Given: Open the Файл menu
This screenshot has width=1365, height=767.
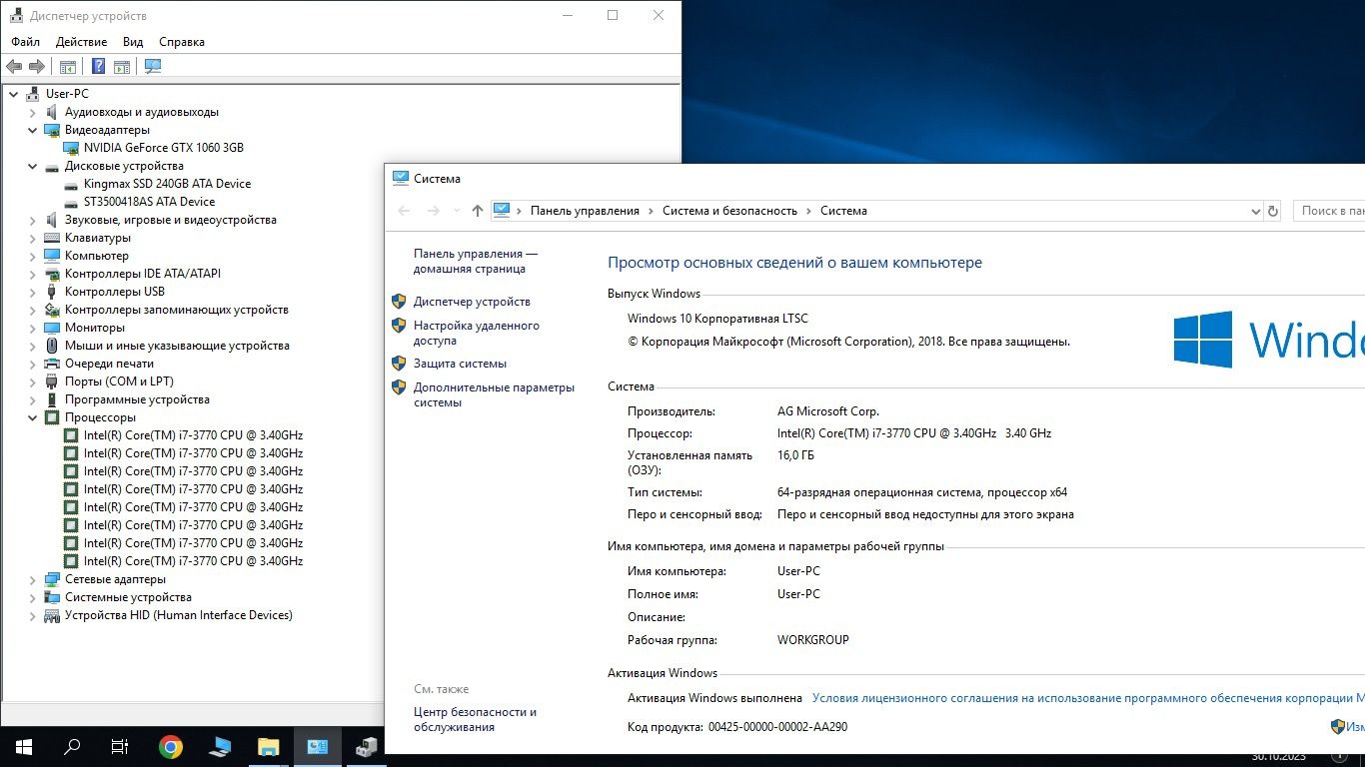Looking at the screenshot, I should coord(26,42).
